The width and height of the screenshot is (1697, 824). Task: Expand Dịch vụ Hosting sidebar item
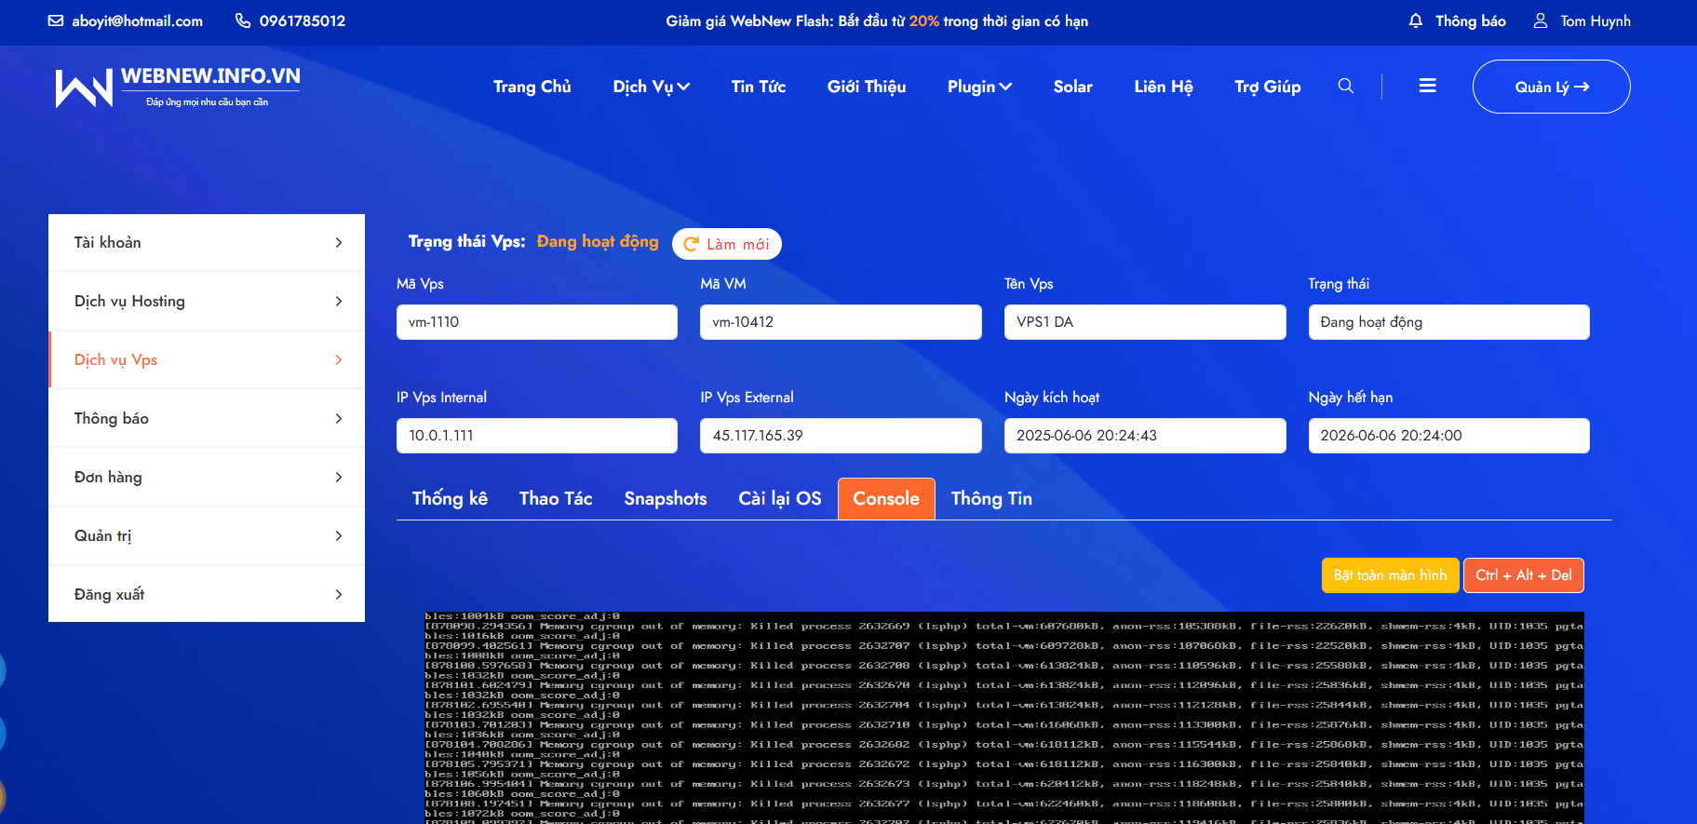coord(338,302)
